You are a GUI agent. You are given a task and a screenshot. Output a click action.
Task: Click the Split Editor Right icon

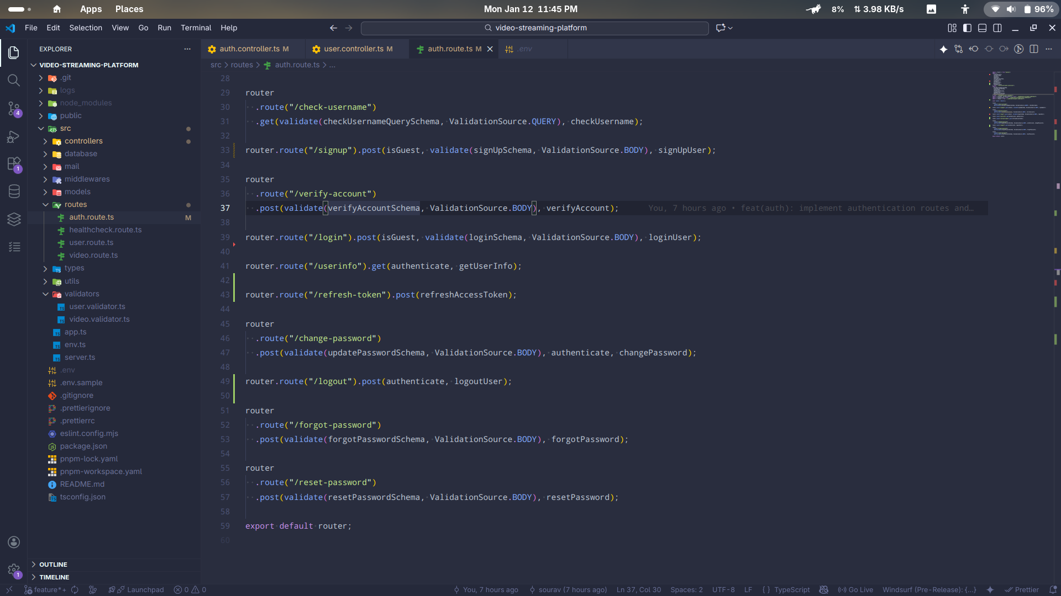[1033, 49]
